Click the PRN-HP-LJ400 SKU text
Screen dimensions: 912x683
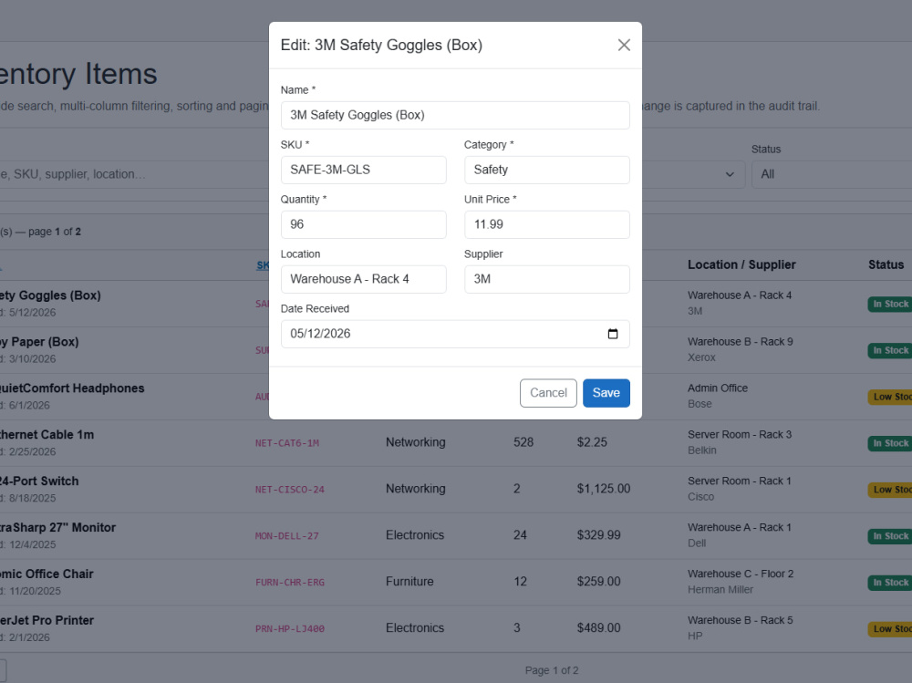pyautogui.click(x=290, y=629)
